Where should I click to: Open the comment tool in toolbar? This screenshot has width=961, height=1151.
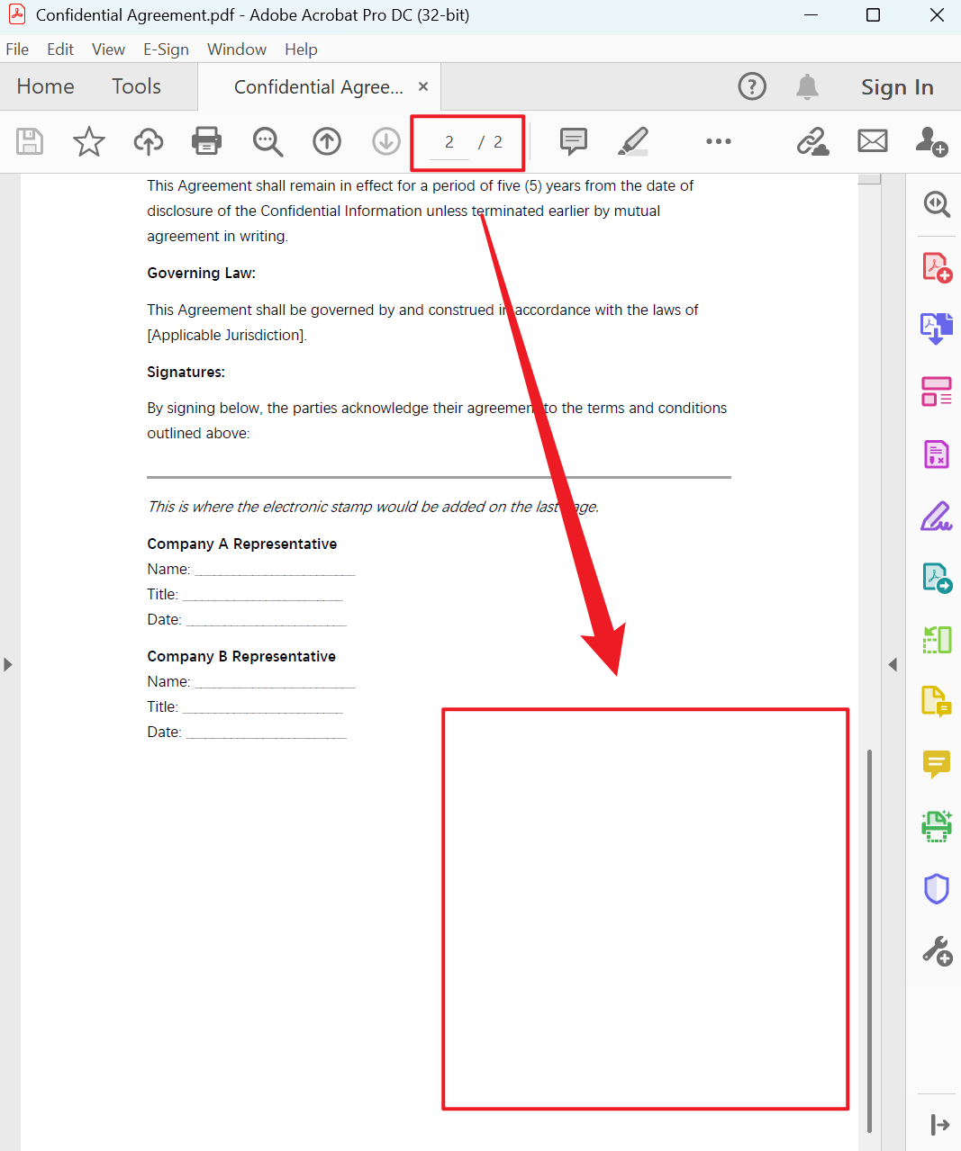click(573, 141)
